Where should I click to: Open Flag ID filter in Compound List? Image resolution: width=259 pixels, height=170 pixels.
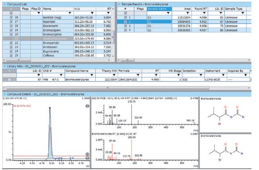tap(39, 13)
